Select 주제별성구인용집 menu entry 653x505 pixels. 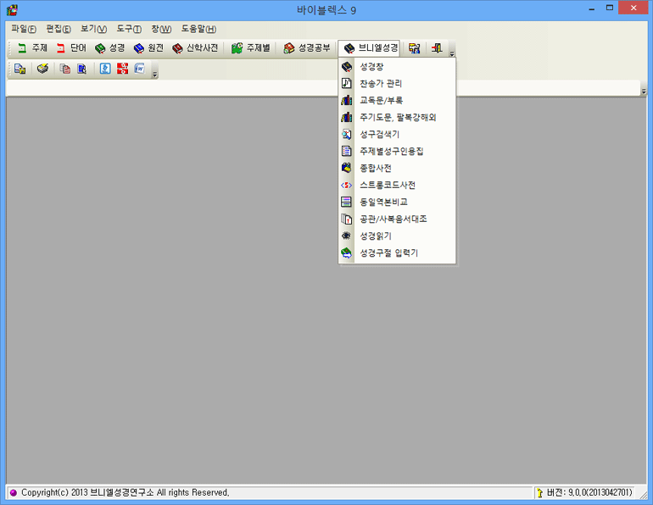[x=397, y=151]
